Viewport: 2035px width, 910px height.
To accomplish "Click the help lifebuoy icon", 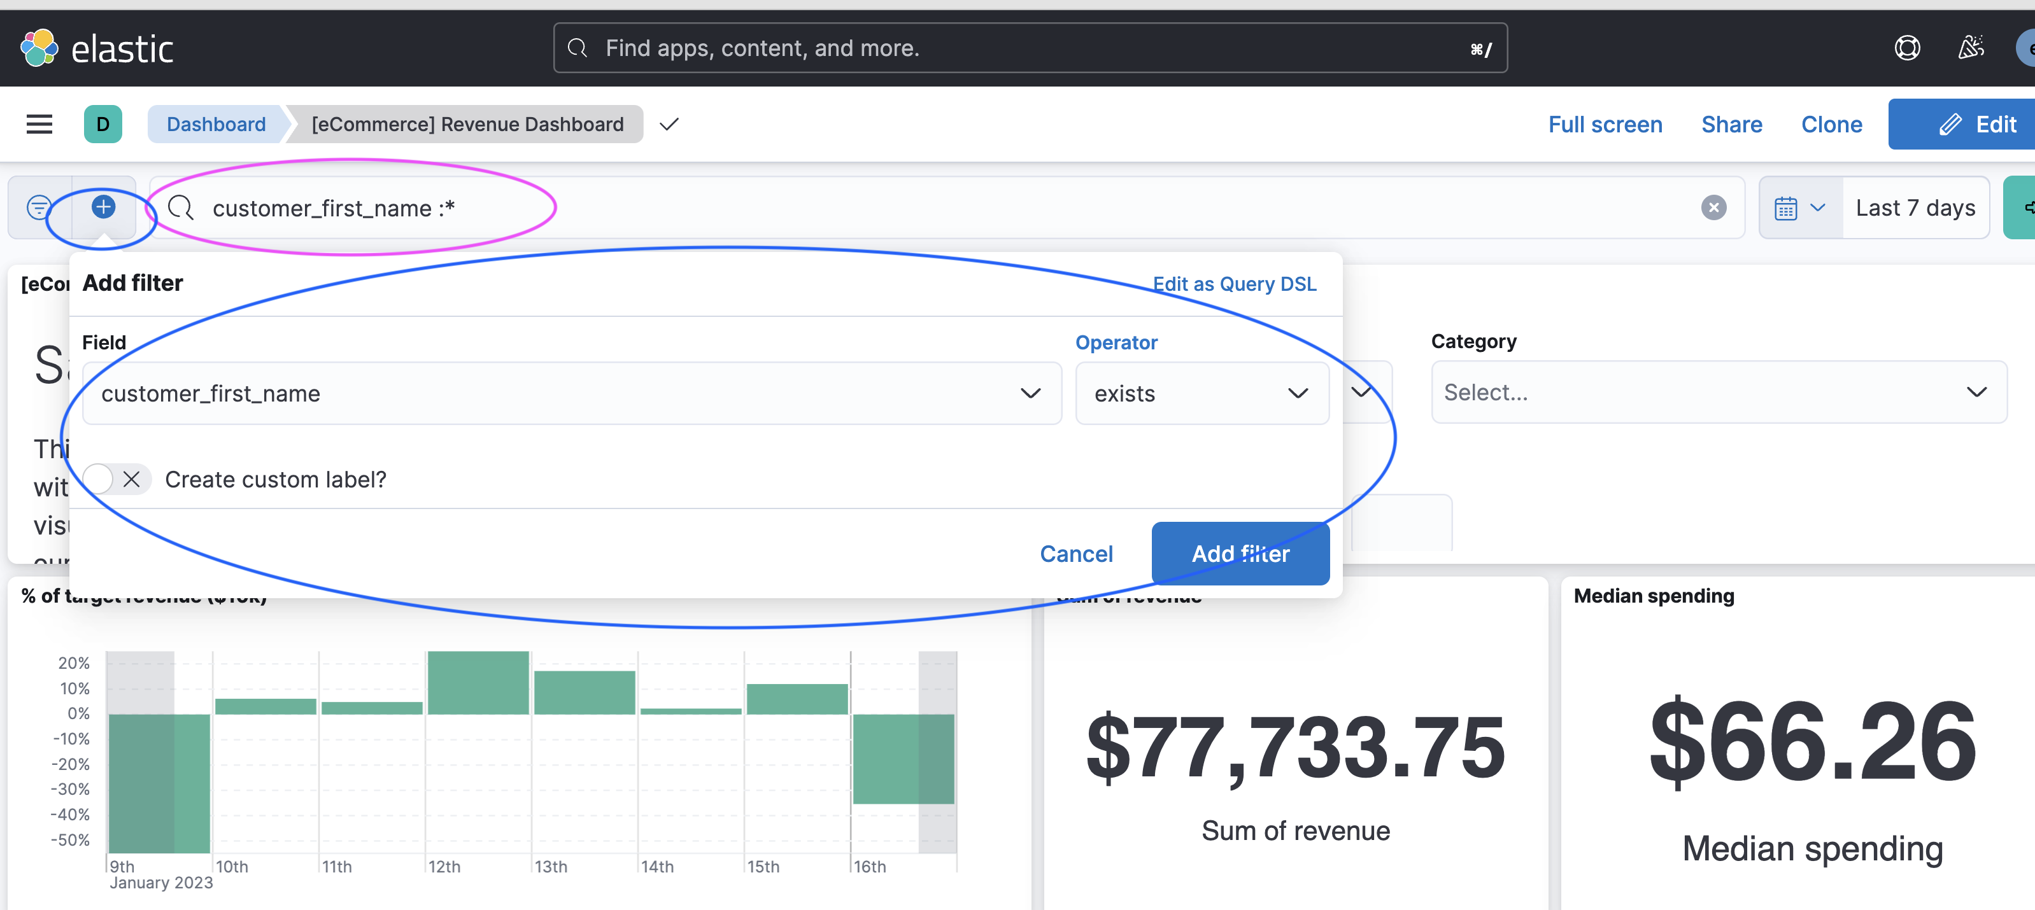I will (x=1907, y=48).
